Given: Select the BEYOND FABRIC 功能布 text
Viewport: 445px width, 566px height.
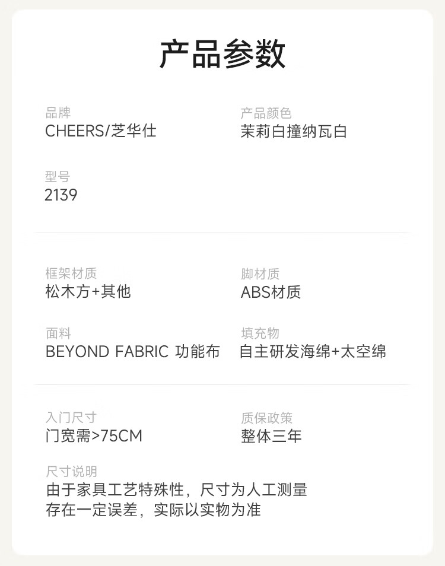Looking at the screenshot, I should pyautogui.click(x=132, y=351).
